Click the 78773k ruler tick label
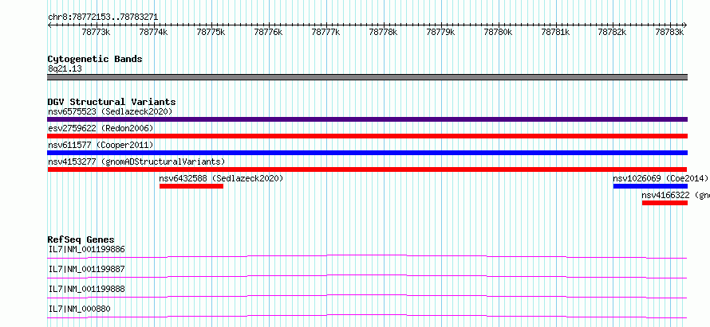The width and height of the screenshot is (710, 327). (96, 32)
